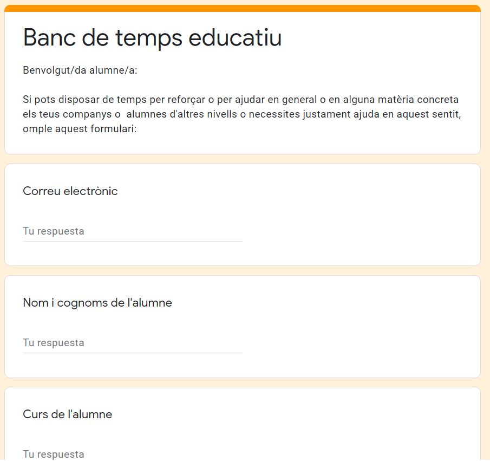Select the Curs de l'alumne answer field
This screenshot has width=490, height=461.
point(132,454)
